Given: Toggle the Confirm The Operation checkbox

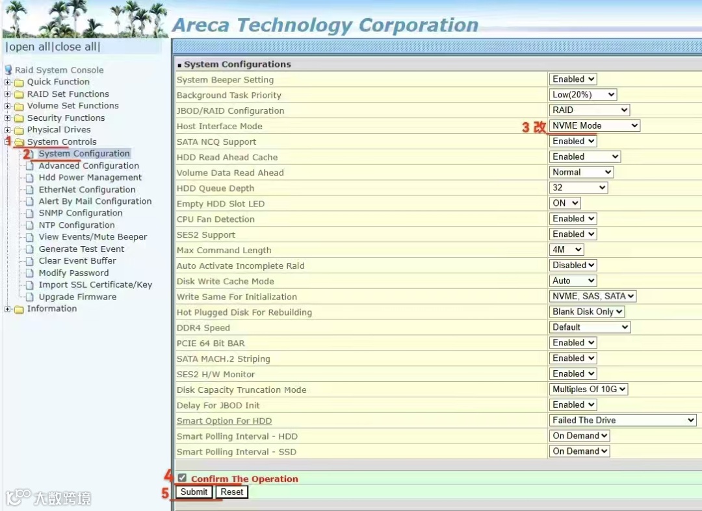Looking at the screenshot, I should pyautogui.click(x=182, y=478).
